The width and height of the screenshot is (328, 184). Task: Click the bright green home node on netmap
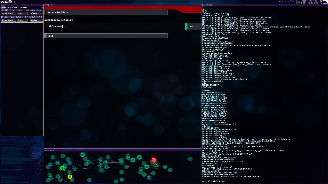point(62,168)
